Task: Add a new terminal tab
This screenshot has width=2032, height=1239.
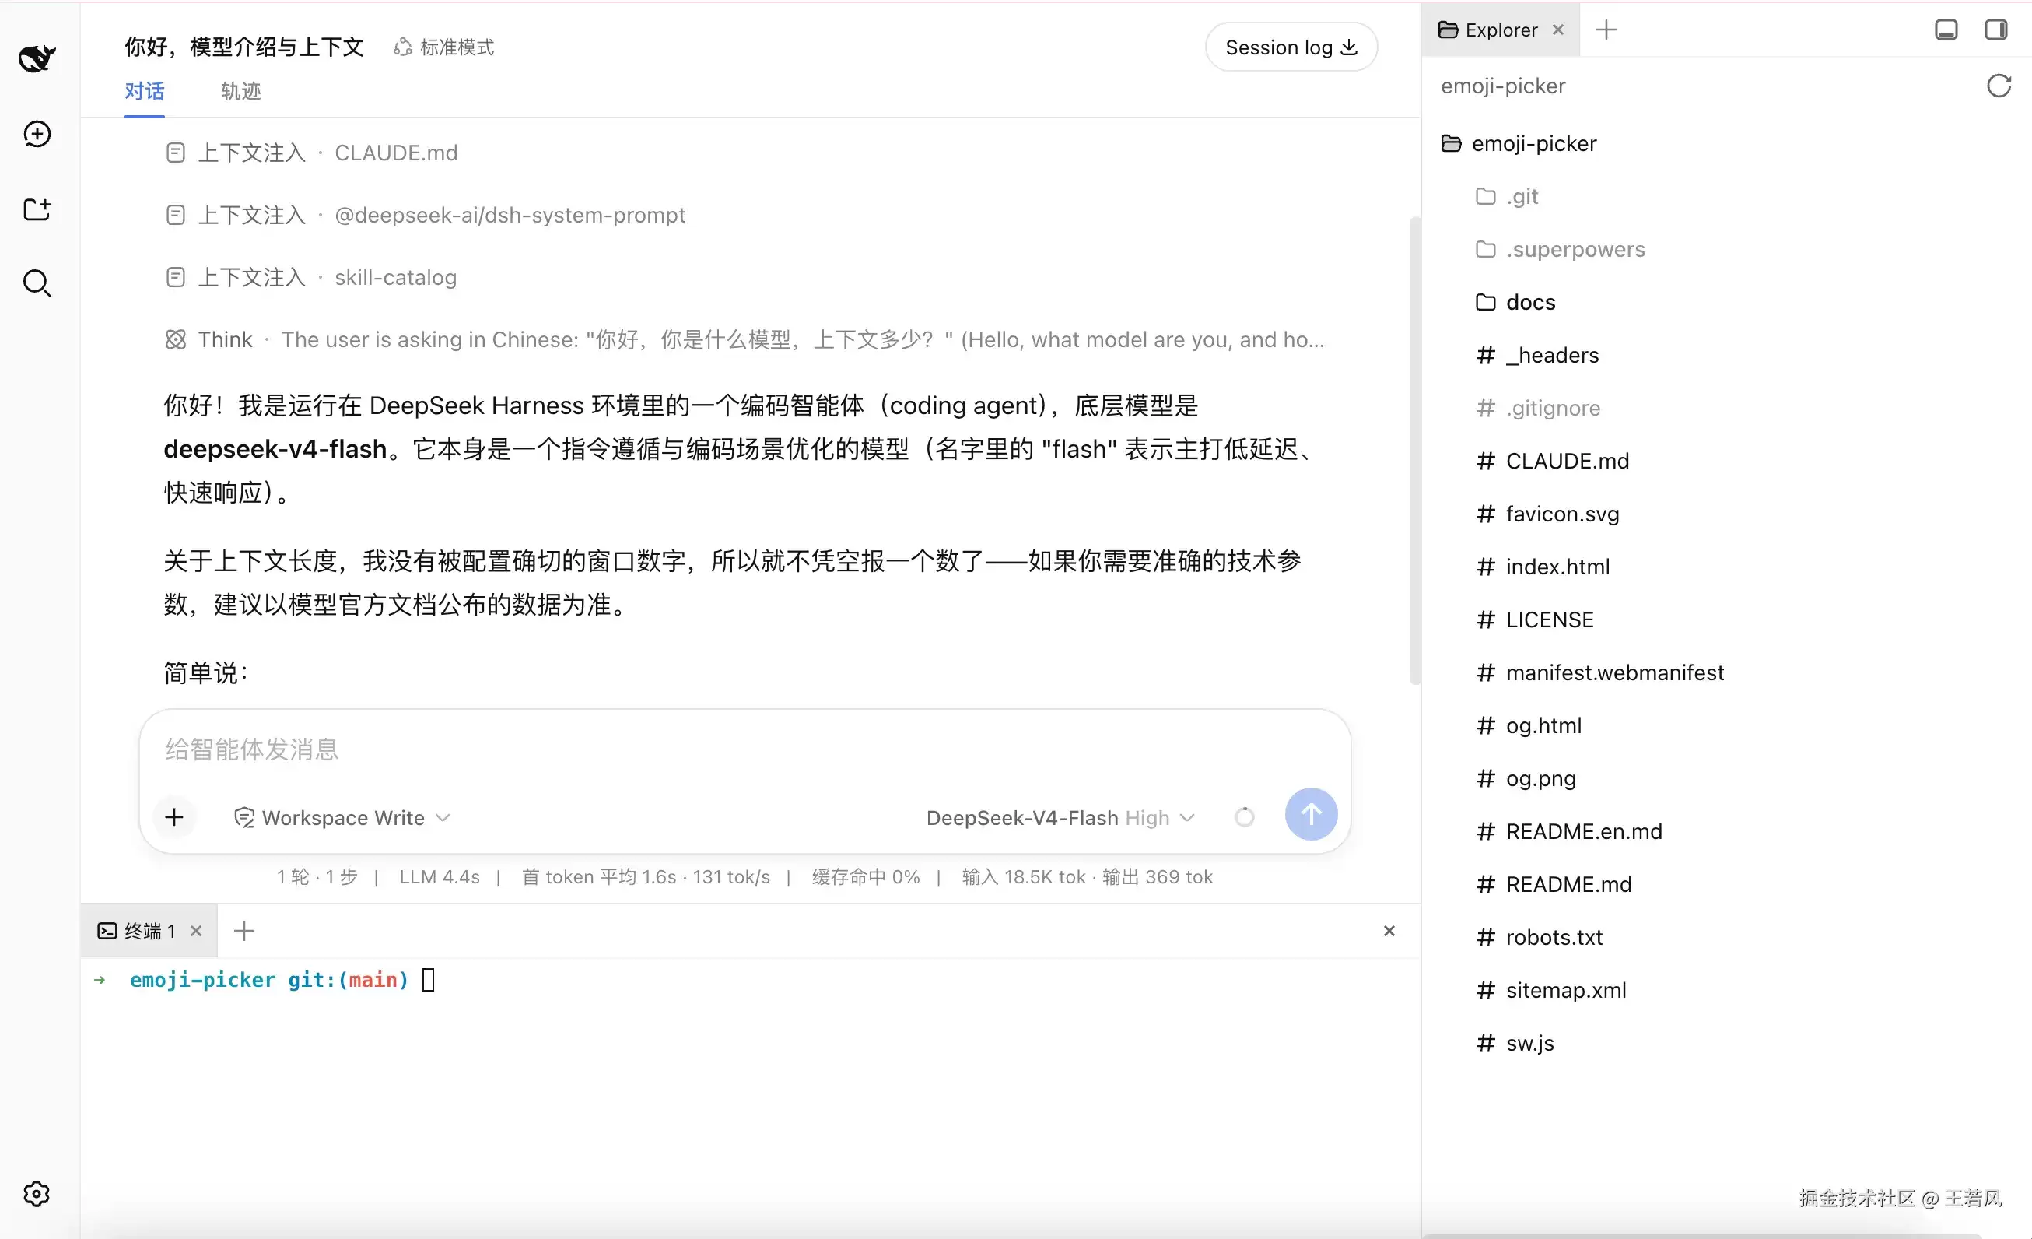Action: (244, 932)
